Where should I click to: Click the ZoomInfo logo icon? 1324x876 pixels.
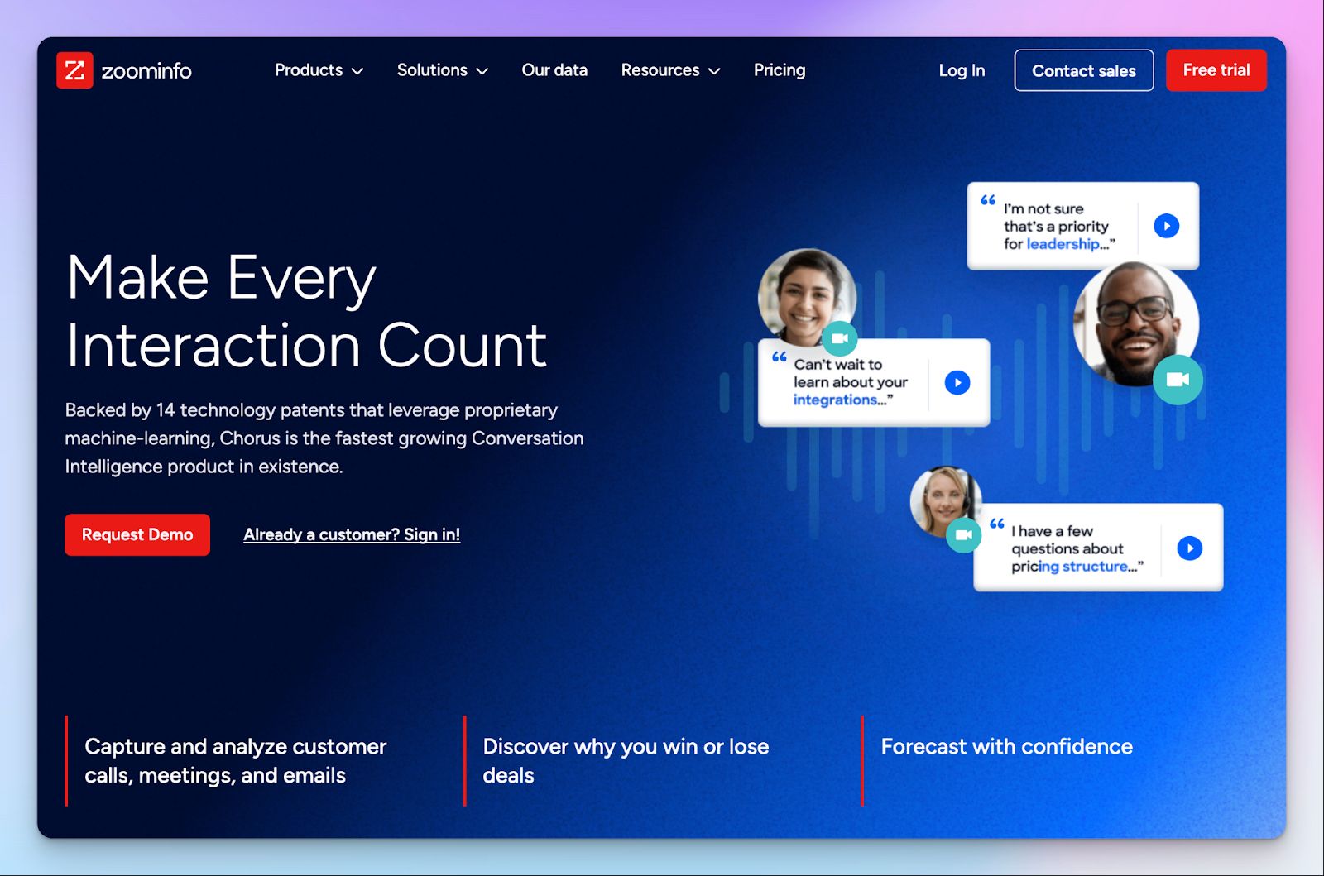(x=74, y=70)
